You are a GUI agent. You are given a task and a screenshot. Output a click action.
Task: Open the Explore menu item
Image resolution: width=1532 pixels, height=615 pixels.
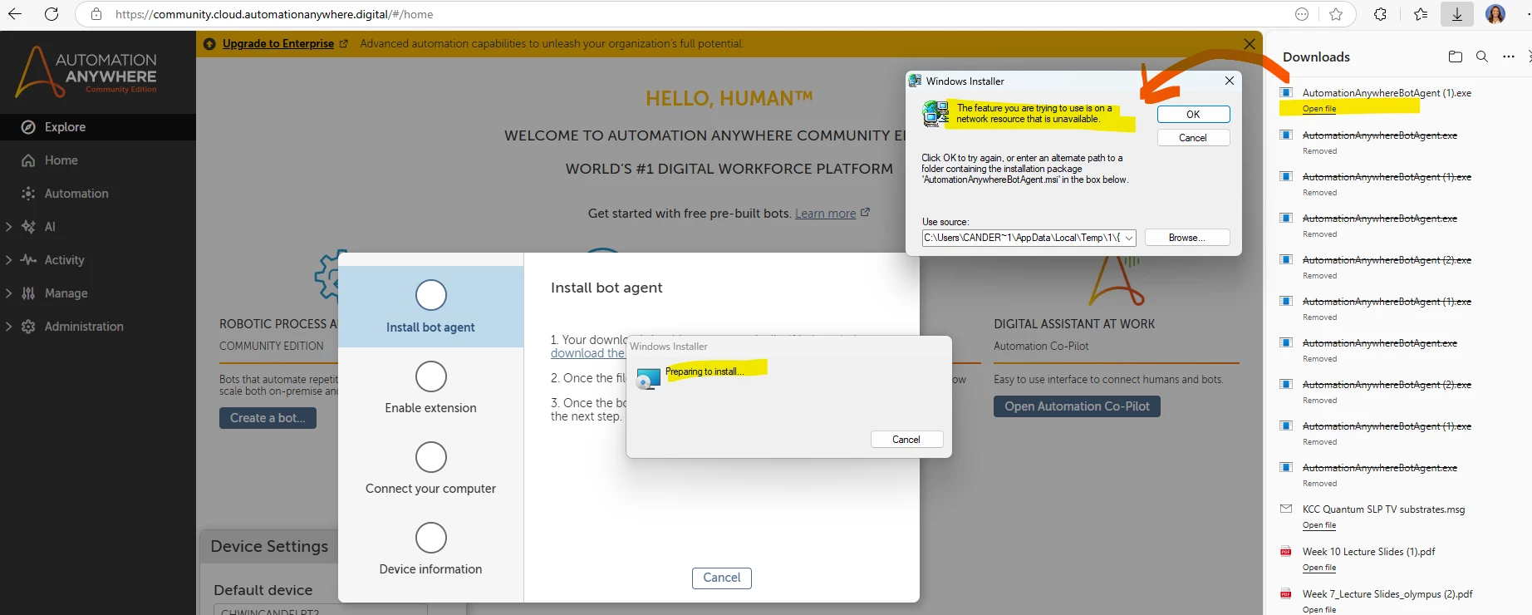click(98, 127)
